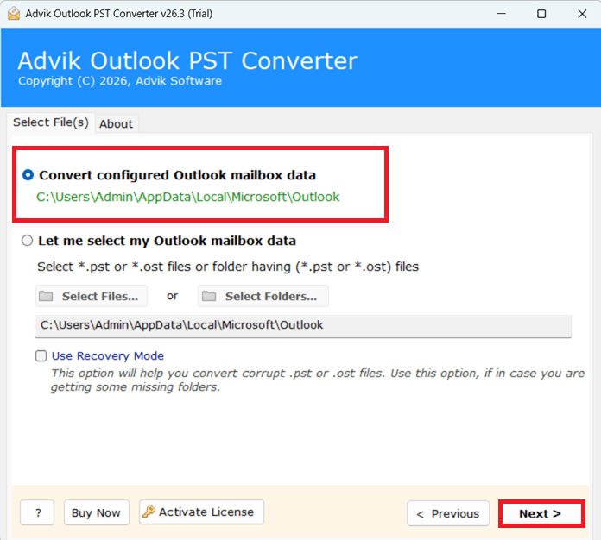601x540 pixels.
Task: Open the Select File(s) tab
Action: pyautogui.click(x=51, y=122)
